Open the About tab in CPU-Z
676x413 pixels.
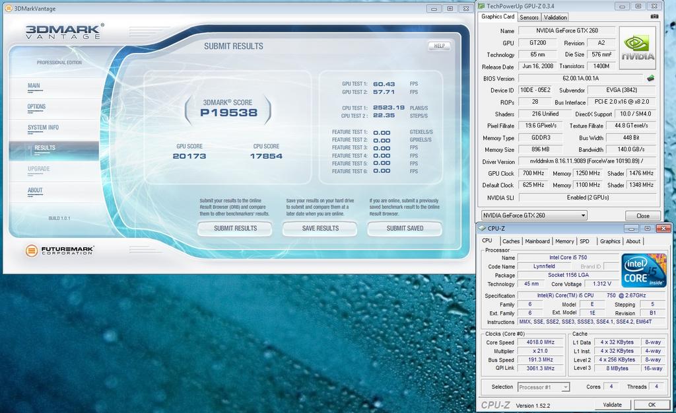click(633, 241)
